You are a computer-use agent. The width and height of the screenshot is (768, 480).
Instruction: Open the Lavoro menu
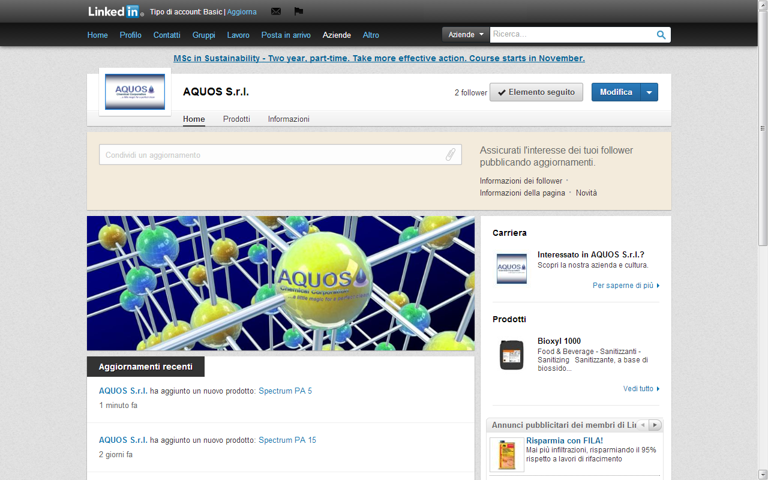pos(238,35)
